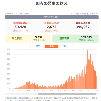Viewport: 101px width, 101px height.
Task: Click the 累計感染者数 value 390,057
Action: tap(83, 27)
